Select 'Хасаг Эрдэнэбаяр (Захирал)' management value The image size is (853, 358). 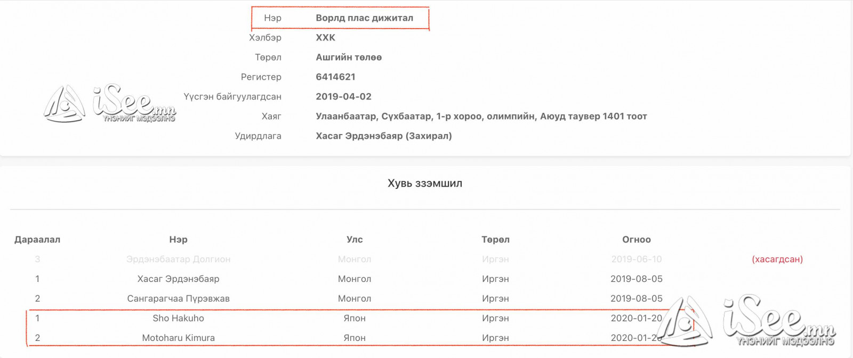tap(384, 136)
